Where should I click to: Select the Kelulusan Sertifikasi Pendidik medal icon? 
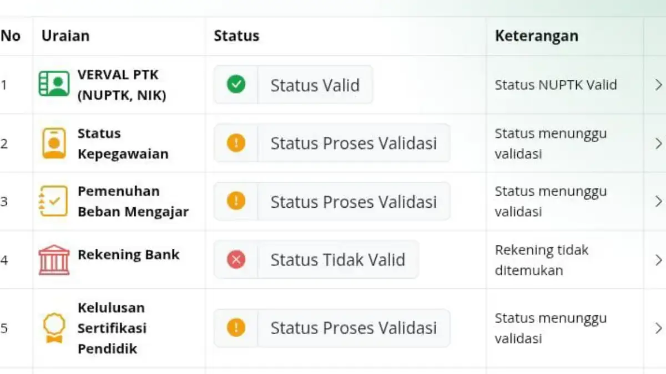coord(53,327)
